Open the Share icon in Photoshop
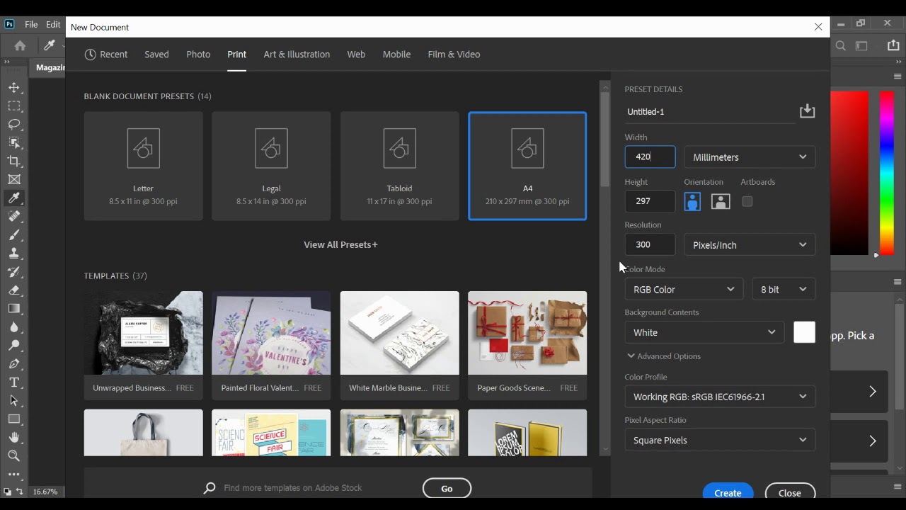 (893, 45)
